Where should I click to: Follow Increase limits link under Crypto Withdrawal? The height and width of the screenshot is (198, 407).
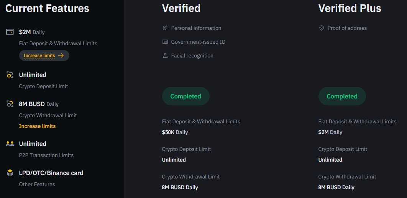[x=38, y=126]
